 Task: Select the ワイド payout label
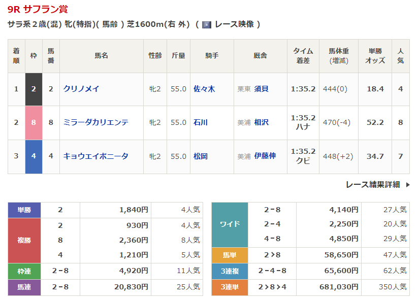click(x=229, y=224)
